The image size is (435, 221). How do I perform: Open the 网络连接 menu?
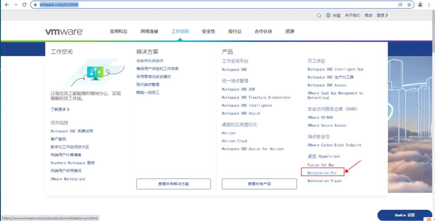point(149,31)
